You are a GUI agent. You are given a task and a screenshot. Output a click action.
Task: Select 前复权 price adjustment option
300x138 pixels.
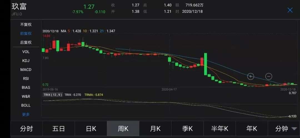click(26, 34)
